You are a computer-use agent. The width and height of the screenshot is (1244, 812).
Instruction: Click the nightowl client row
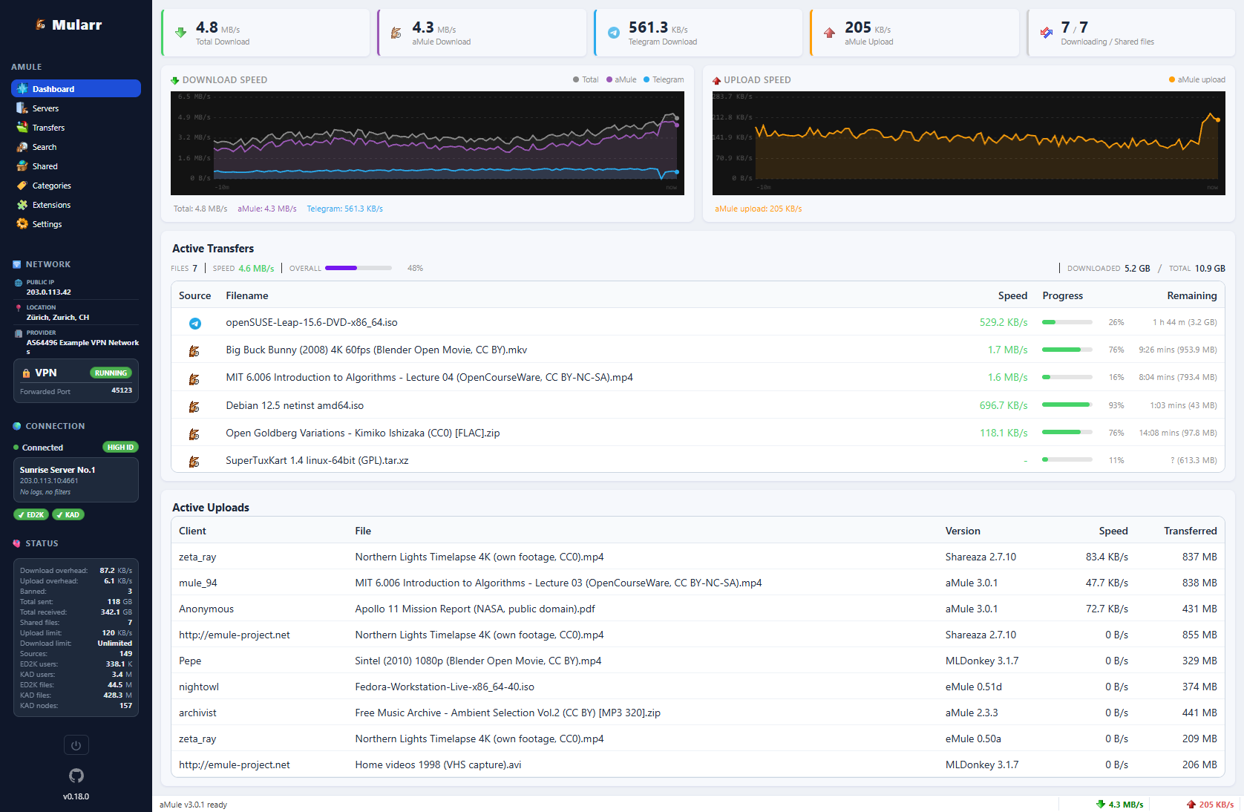coord(698,687)
